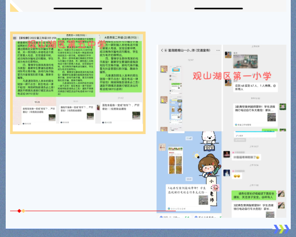Click the white puppy reading sticker

coord(209,136)
